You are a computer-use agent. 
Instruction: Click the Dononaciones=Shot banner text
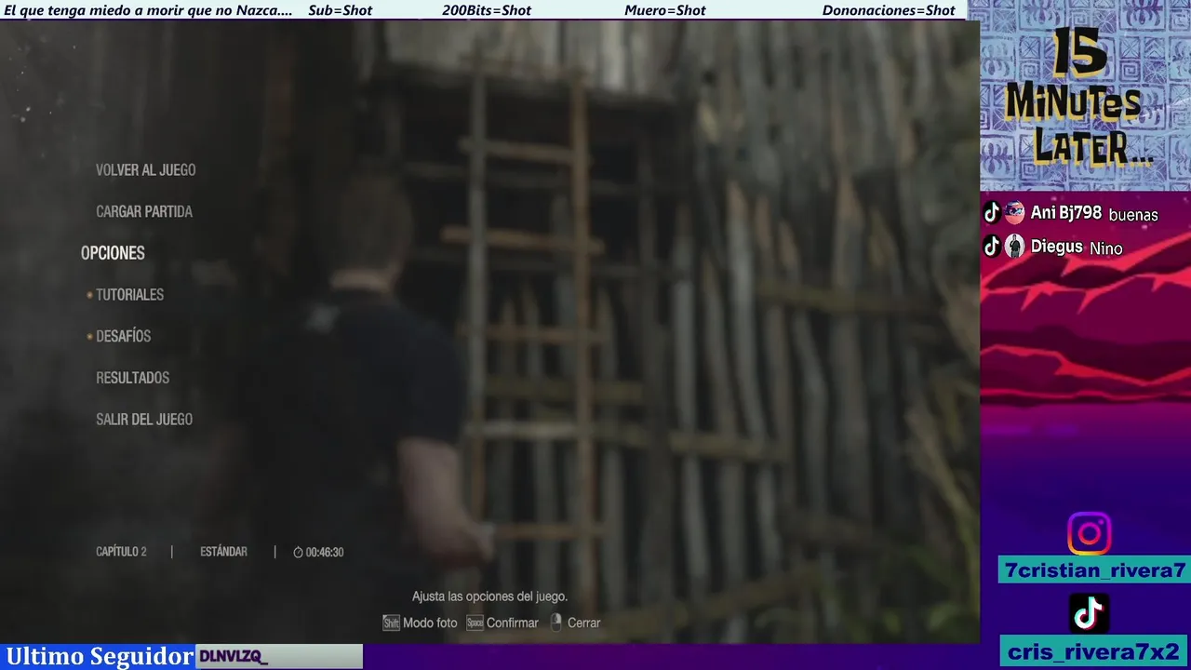(x=889, y=10)
